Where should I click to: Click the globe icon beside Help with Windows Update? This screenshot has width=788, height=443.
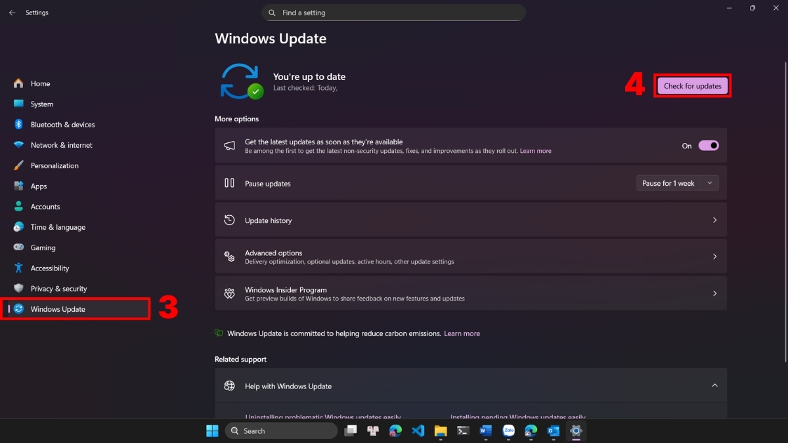[229, 386]
